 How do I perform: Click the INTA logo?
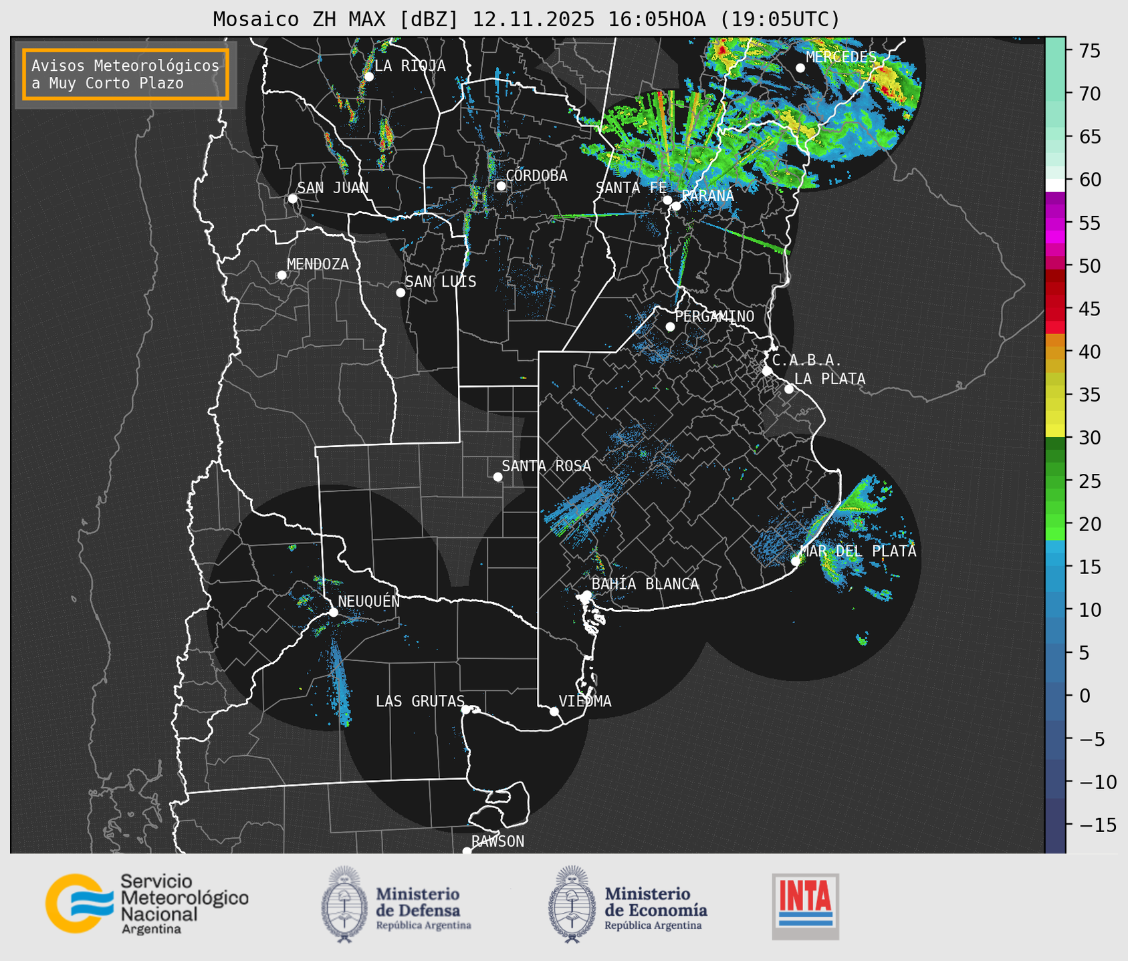805,906
